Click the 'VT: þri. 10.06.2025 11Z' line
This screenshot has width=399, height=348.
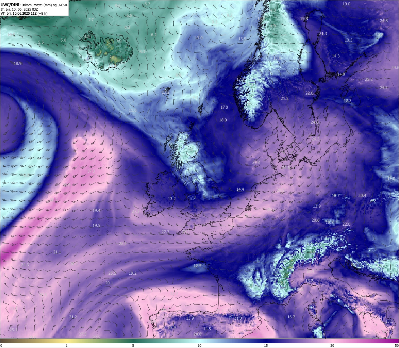pos(19,13)
